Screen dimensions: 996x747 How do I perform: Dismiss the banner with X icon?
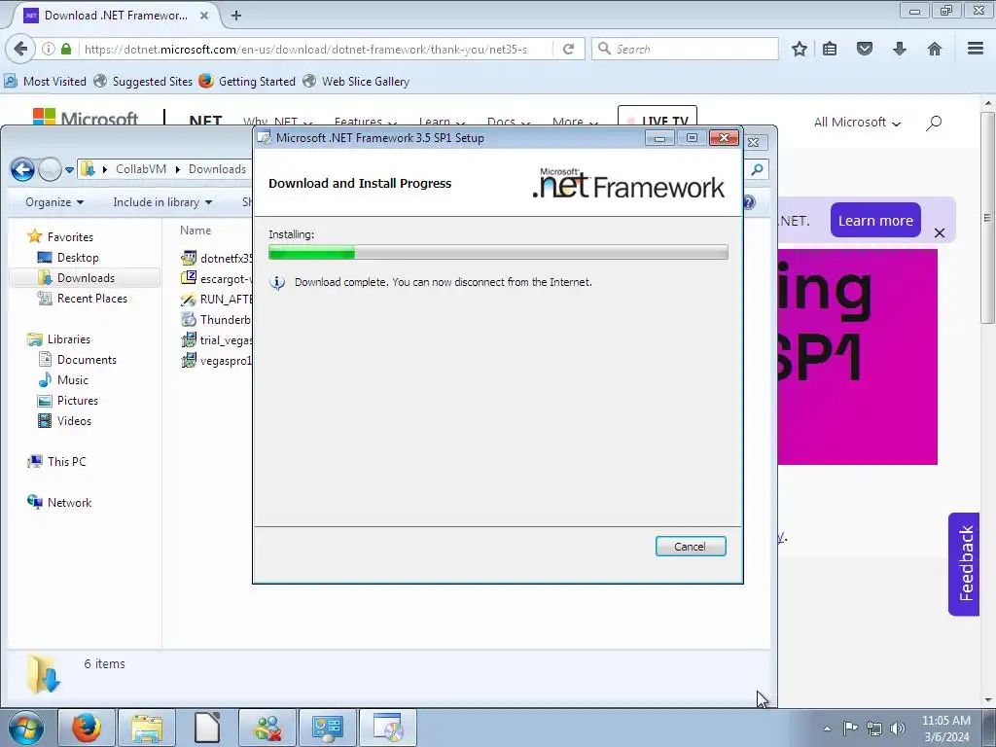pyautogui.click(x=940, y=233)
